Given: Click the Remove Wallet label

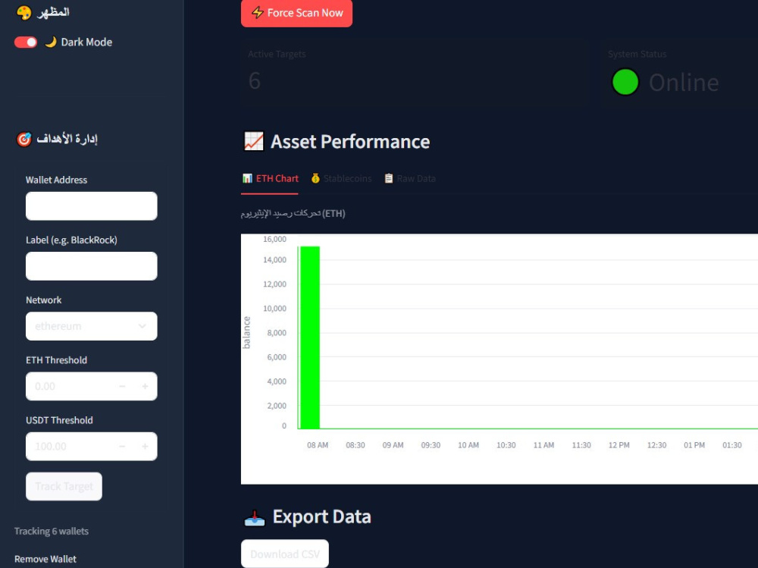Looking at the screenshot, I should pyautogui.click(x=45, y=559).
